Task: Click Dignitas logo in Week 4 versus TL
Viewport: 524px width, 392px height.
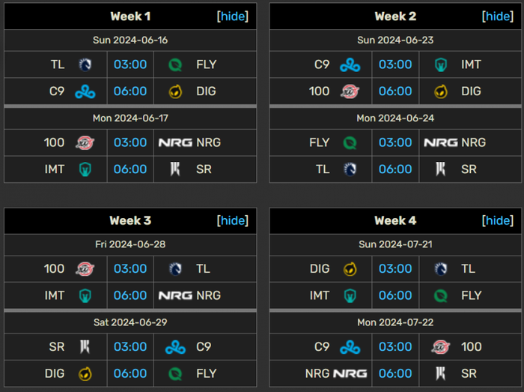Action: pos(350,269)
